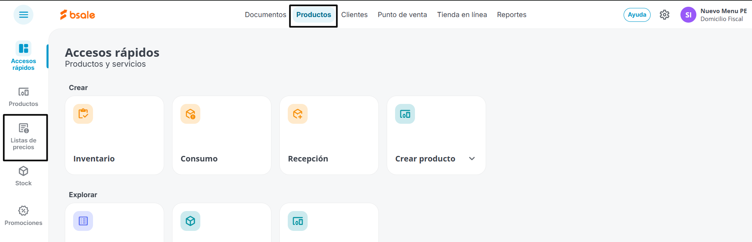Viewport: 752px width, 242px height.
Task: Open the Consumo card label
Action: (199, 159)
